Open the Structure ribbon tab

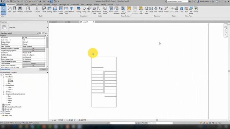tap(20, 5)
